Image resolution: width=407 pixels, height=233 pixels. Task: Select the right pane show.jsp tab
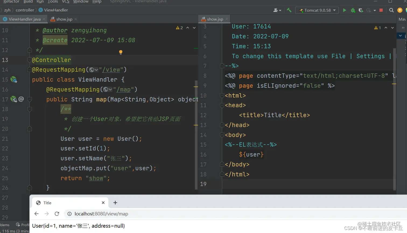pos(215,19)
